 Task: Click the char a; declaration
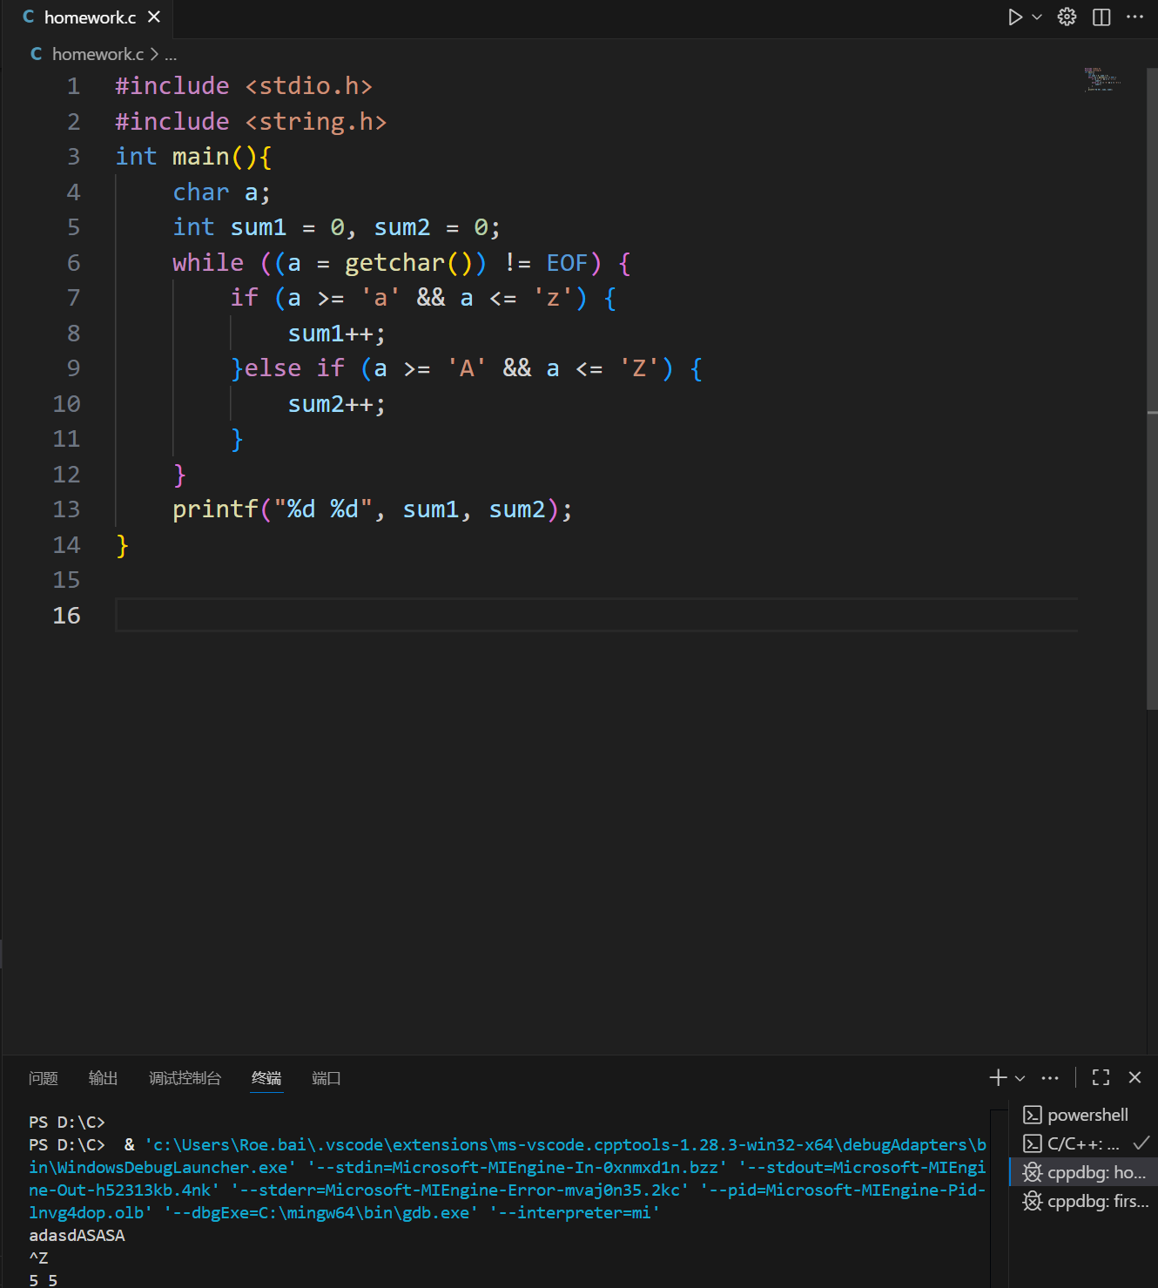tap(222, 192)
